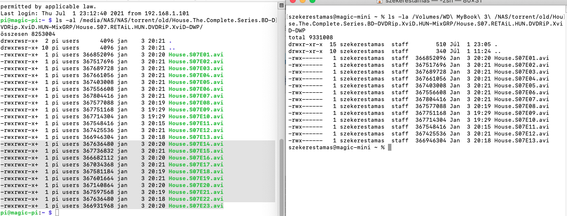Click the green zoom button of the right terminal

(x=312, y=1)
